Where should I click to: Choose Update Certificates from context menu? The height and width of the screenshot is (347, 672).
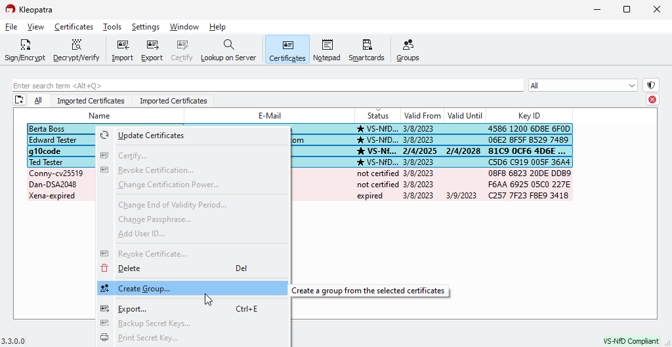pyautogui.click(x=194, y=136)
